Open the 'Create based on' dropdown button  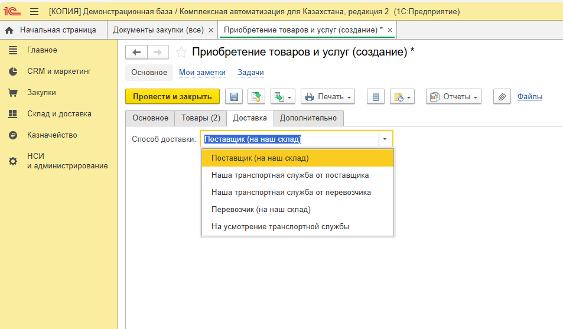pos(282,97)
